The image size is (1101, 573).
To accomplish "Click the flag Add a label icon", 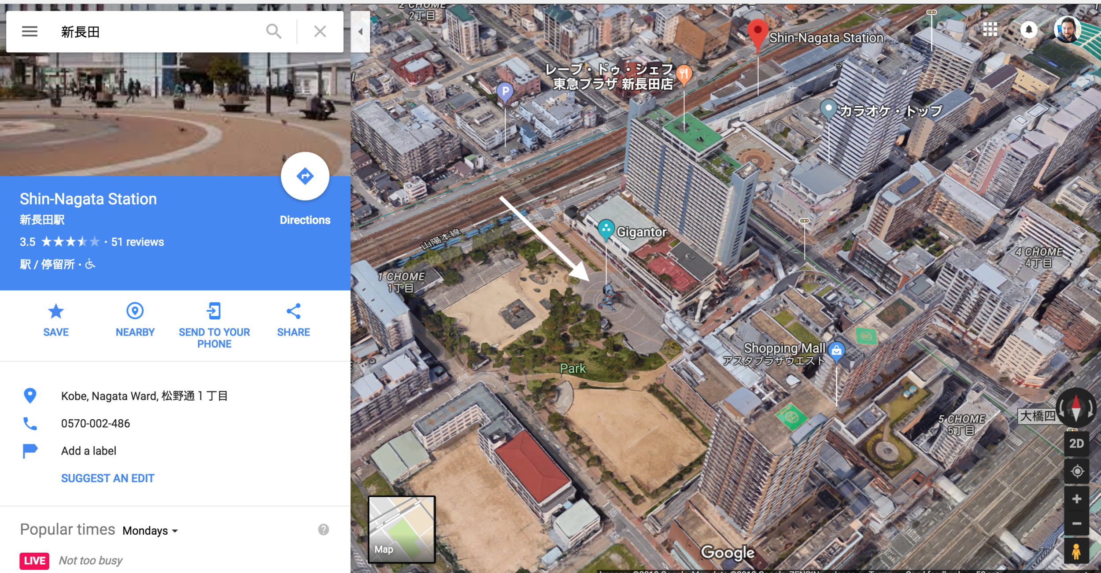I will pos(30,451).
